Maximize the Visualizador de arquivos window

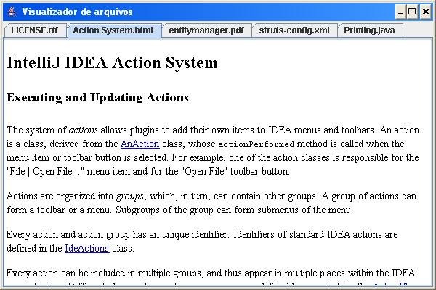[x=412, y=12]
